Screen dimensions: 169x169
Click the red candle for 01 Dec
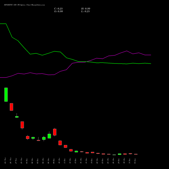[x=28, y=138]
